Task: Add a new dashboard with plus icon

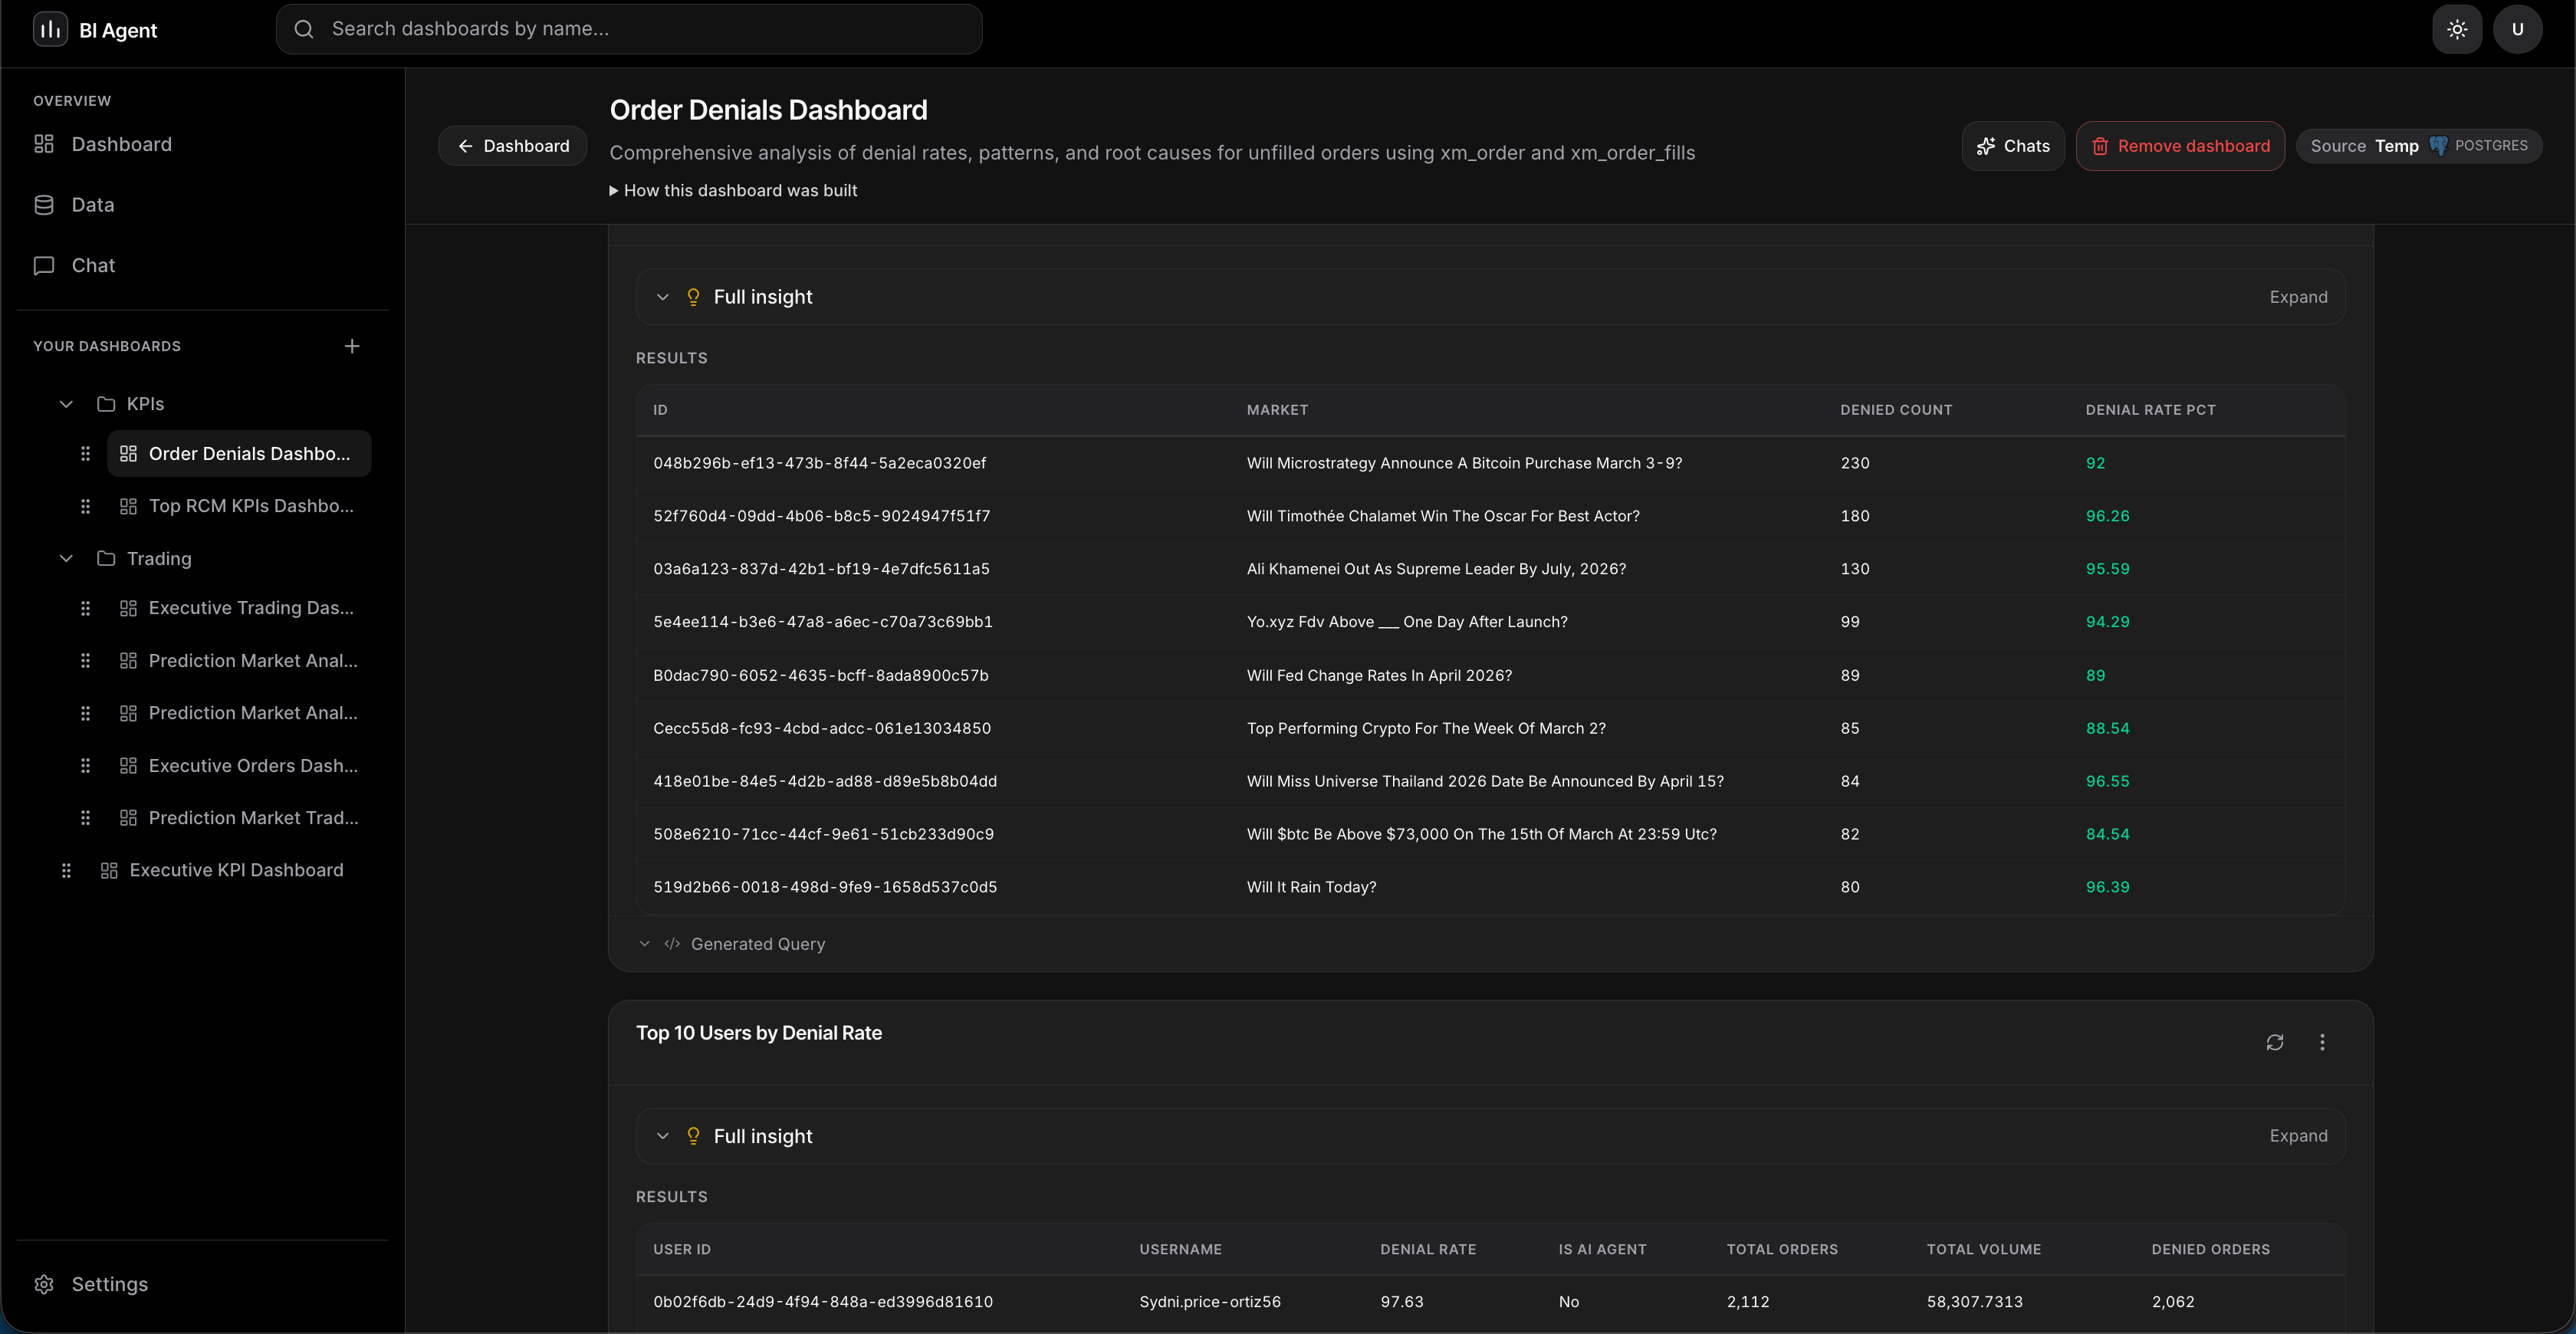Action: pos(352,346)
